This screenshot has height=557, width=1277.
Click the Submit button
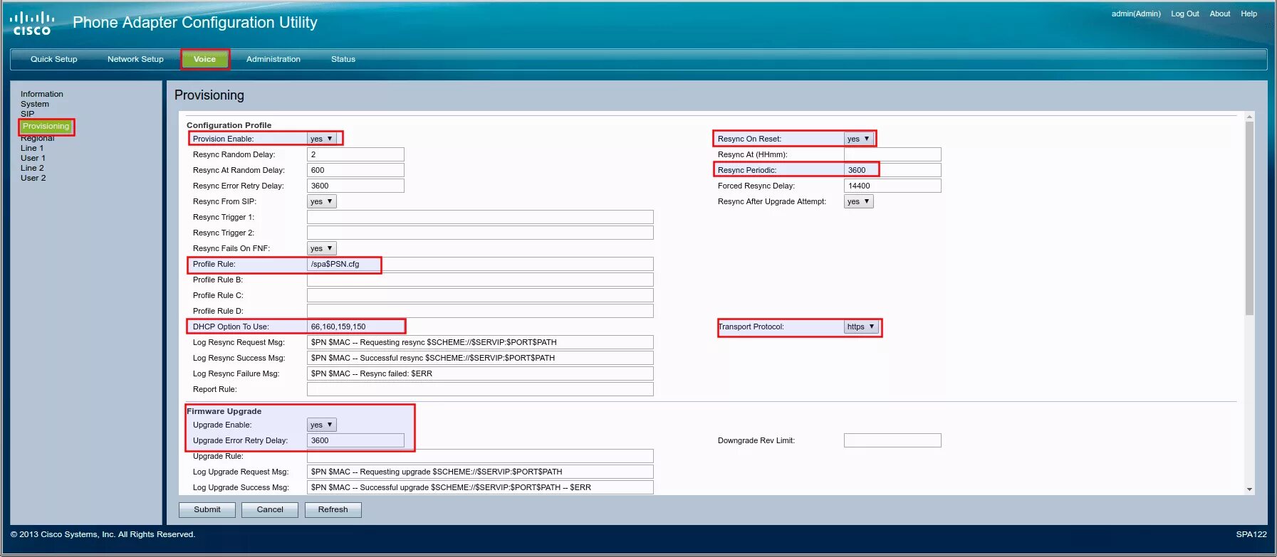coord(207,510)
